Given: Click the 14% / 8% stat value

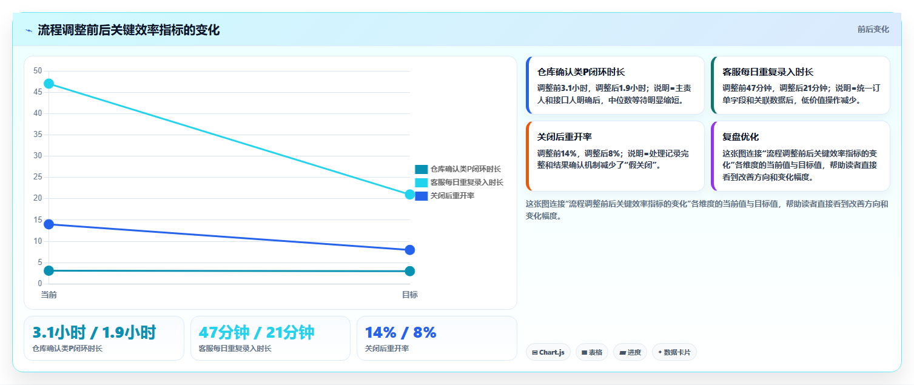Looking at the screenshot, I should (400, 333).
